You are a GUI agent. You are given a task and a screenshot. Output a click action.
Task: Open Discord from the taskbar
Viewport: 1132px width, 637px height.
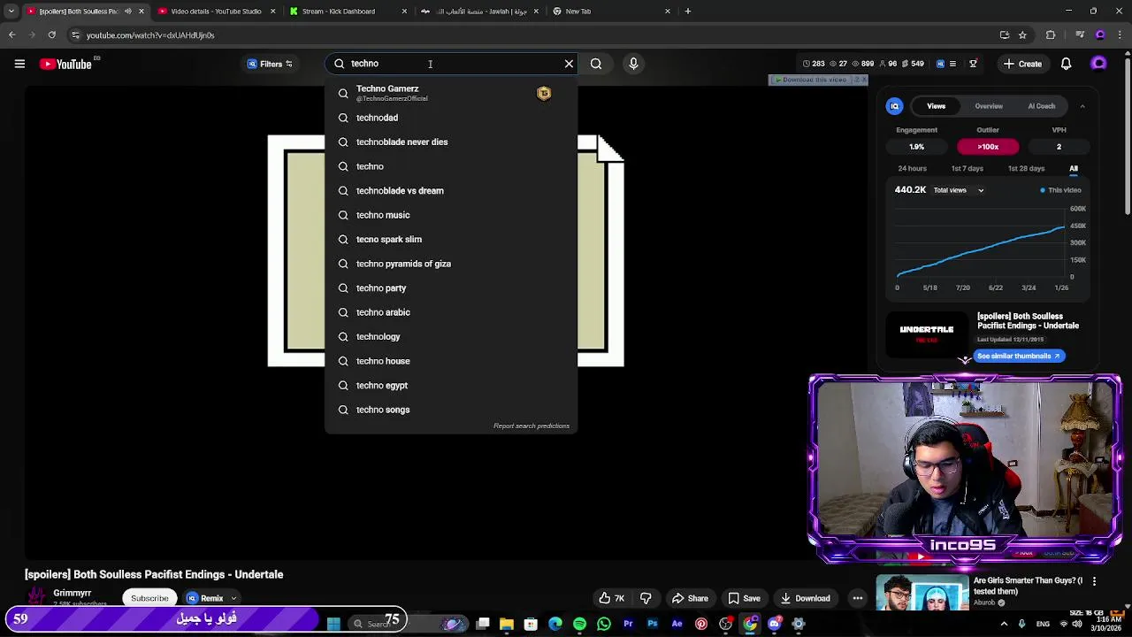tap(774, 624)
